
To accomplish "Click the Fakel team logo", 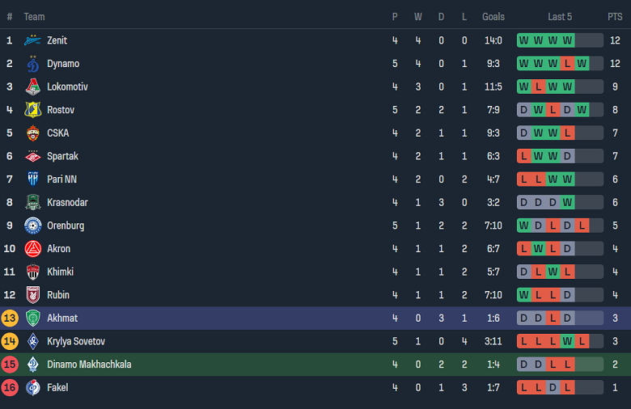I will [x=32, y=388].
